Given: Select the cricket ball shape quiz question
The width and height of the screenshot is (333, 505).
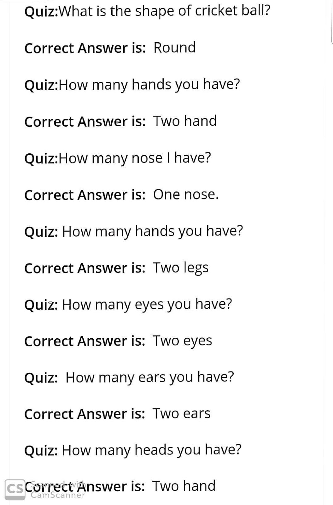Looking at the screenshot, I should click(147, 11).
